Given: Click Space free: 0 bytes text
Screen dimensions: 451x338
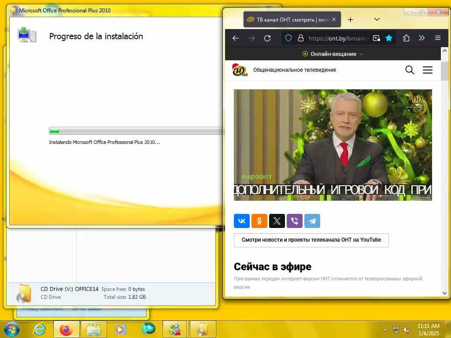Looking at the screenshot, I should click(123, 289).
